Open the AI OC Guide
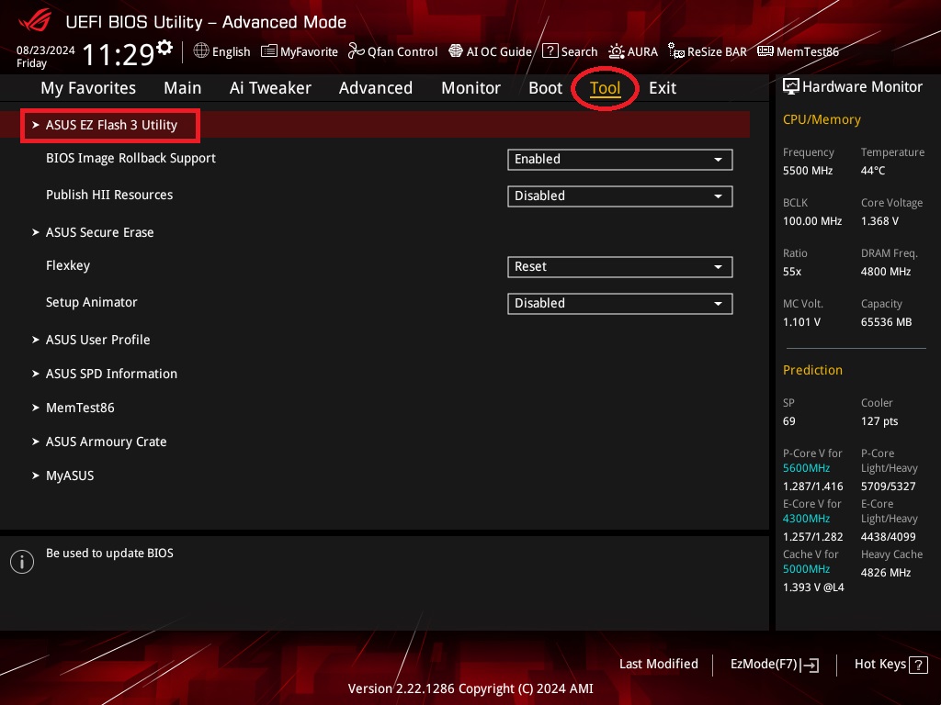Viewport: 941px width, 705px height. point(499,51)
